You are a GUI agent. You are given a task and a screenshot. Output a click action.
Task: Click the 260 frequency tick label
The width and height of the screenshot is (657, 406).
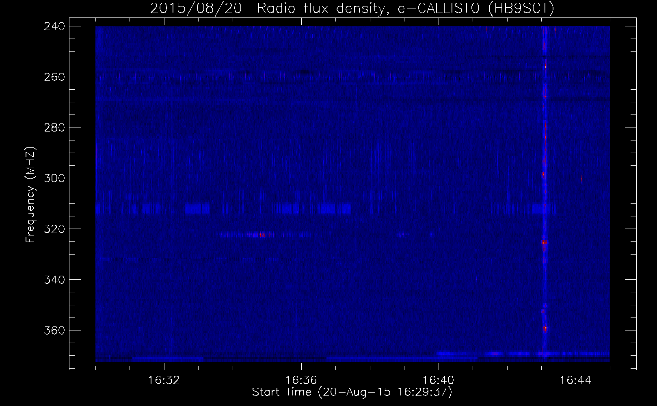54,77
